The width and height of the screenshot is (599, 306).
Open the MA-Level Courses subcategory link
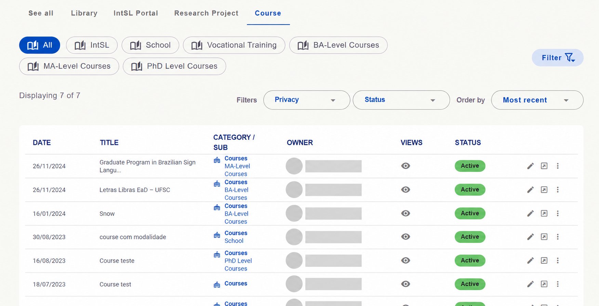237,170
